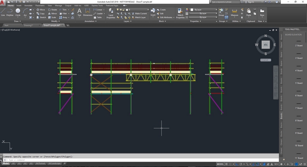This screenshot has height=167, width=307.
Task: Choose the Stretch tool
Action: click(x=41, y=17)
